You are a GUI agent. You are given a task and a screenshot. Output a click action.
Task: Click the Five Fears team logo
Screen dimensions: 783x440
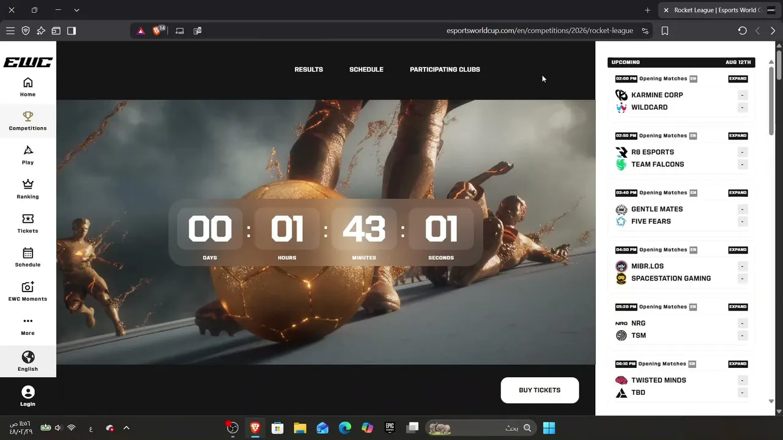(x=622, y=221)
